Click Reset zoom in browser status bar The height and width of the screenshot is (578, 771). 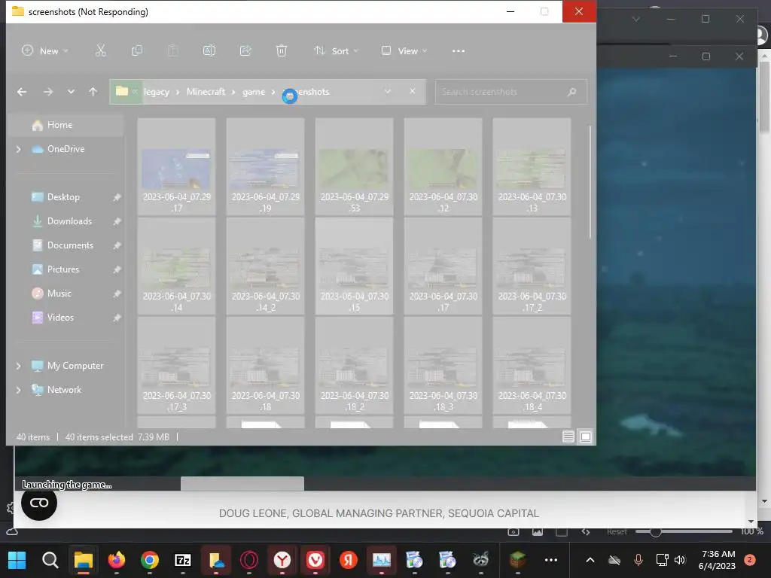click(x=617, y=532)
